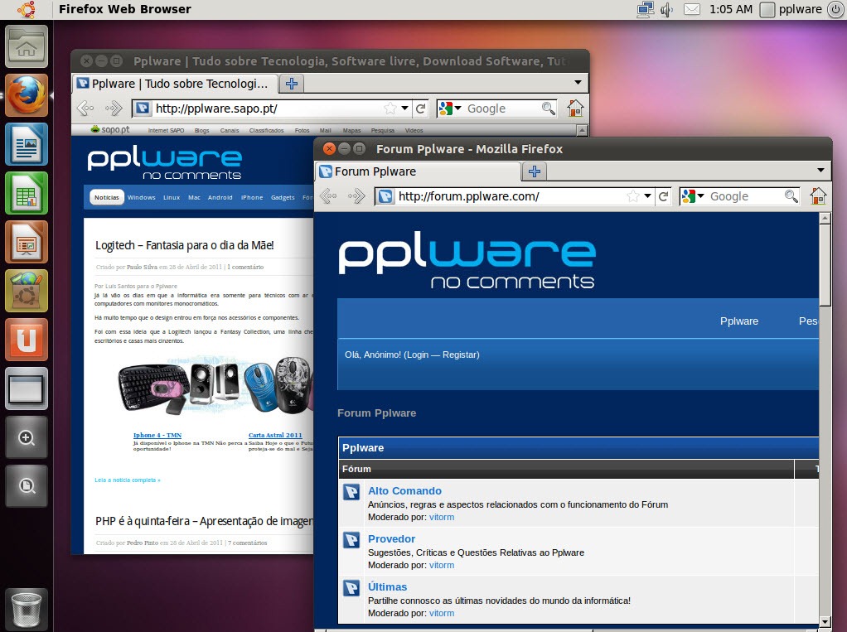Click the Home button in the Pplware sapo window

575,108
